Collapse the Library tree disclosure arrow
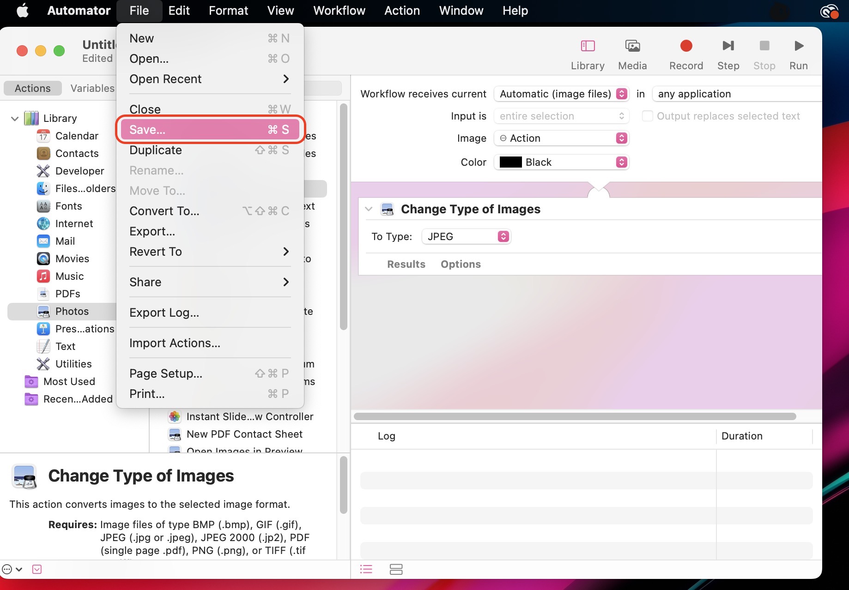The height and width of the screenshot is (590, 849). pyautogui.click(x=15, y=119)
